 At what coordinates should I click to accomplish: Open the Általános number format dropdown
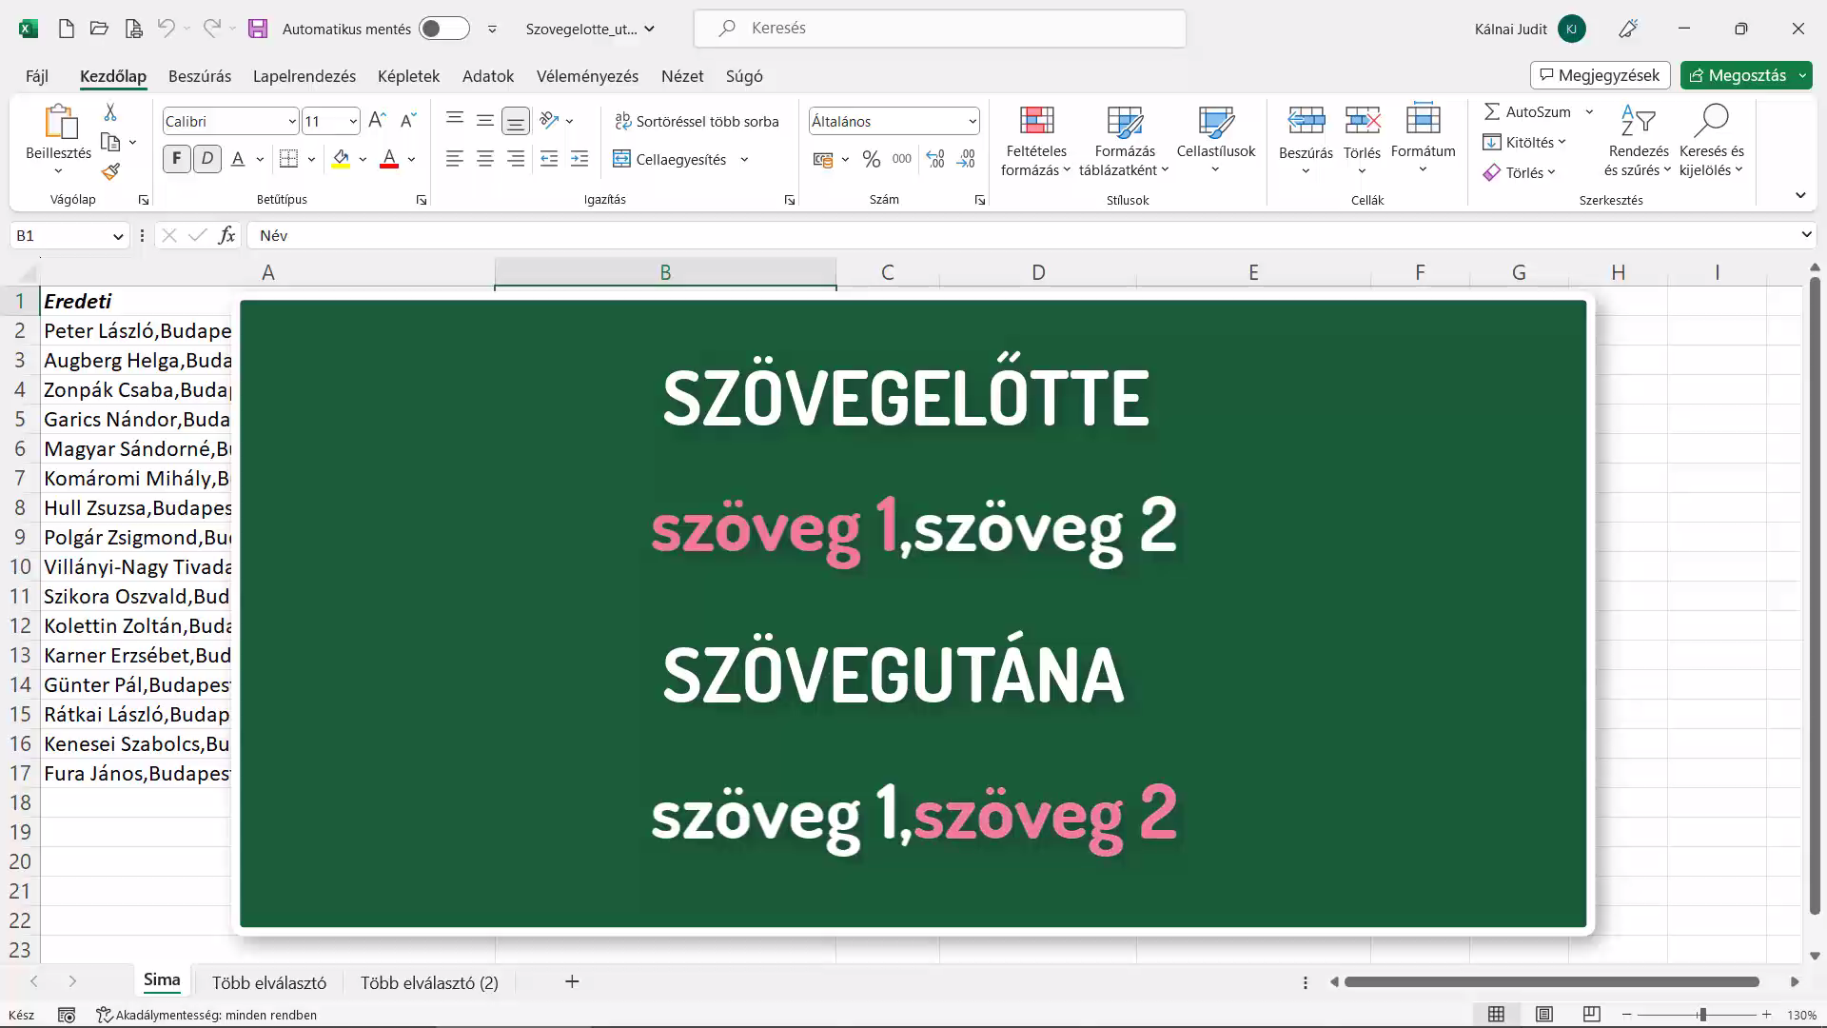click(x=972, y=121)
